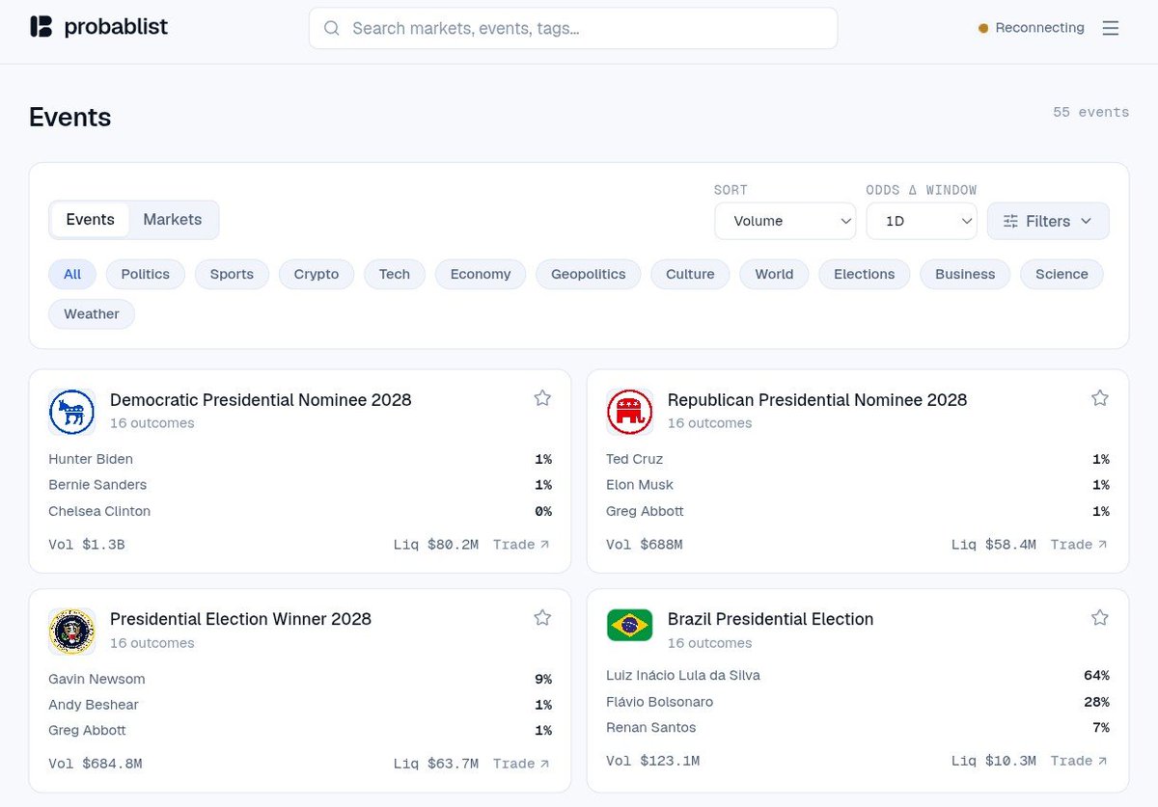Click the Vol $688M value

645,545
